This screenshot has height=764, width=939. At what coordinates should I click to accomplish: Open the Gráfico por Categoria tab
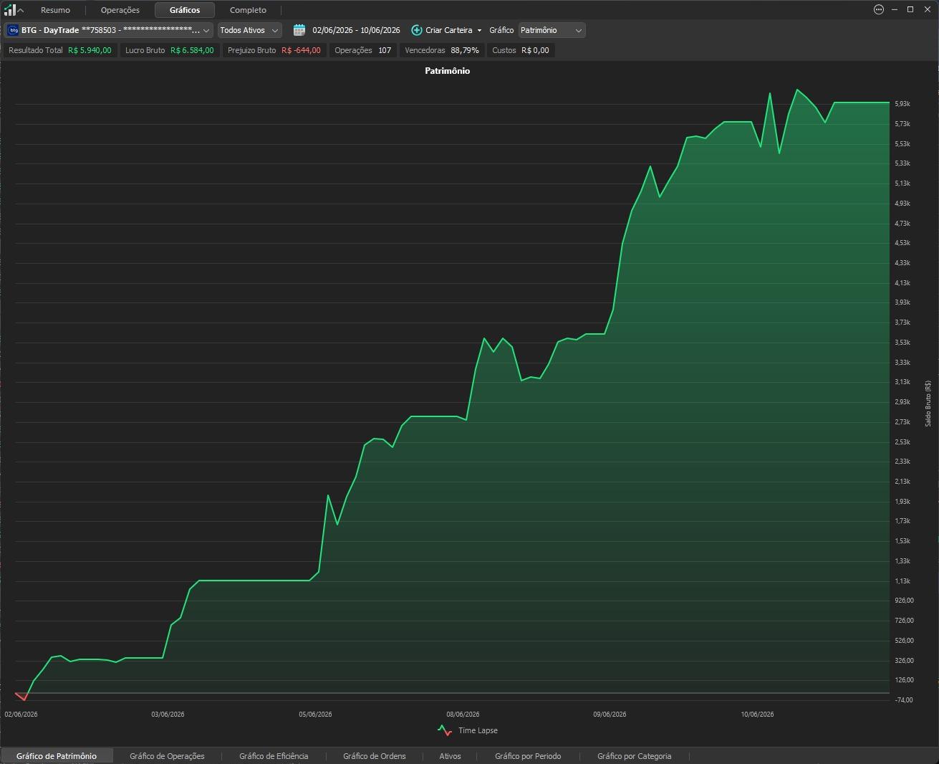click(634, 756)
